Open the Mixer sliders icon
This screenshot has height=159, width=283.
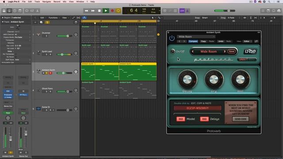click(32, 11)
